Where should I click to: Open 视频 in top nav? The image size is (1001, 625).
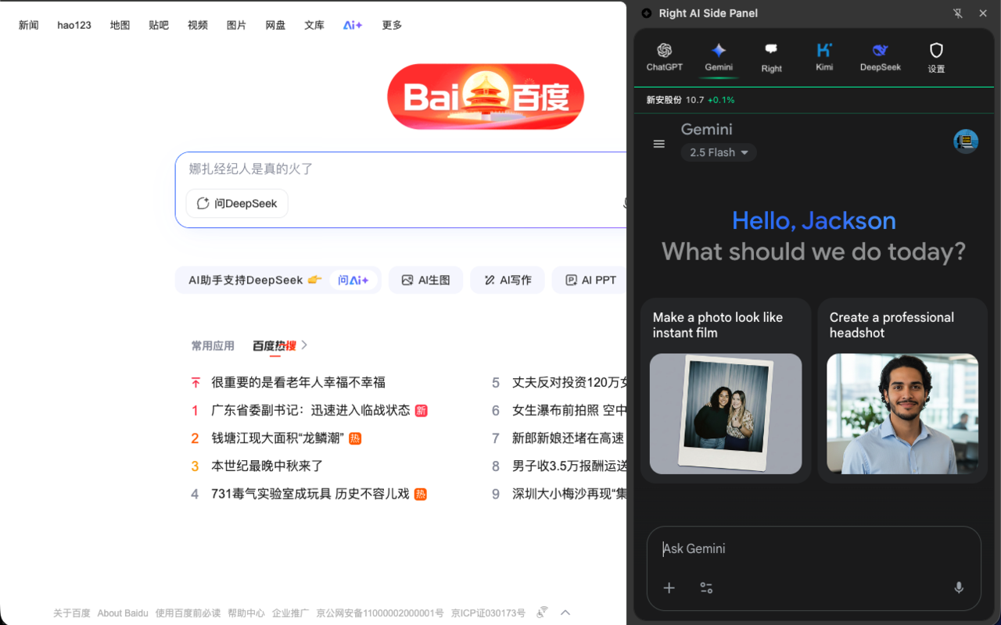(x=198, y=25)
